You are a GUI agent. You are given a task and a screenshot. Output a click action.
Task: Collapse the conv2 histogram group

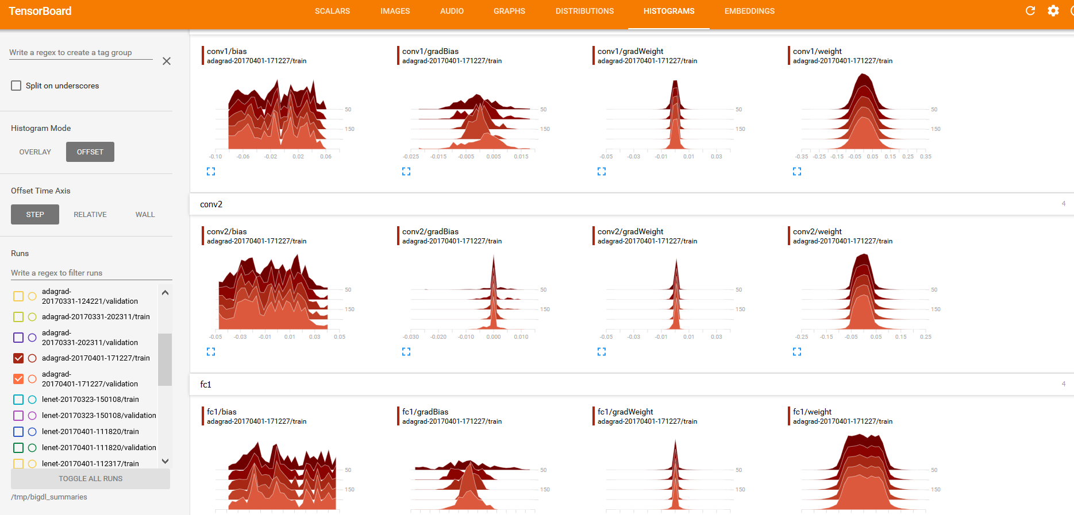[211, 204]
